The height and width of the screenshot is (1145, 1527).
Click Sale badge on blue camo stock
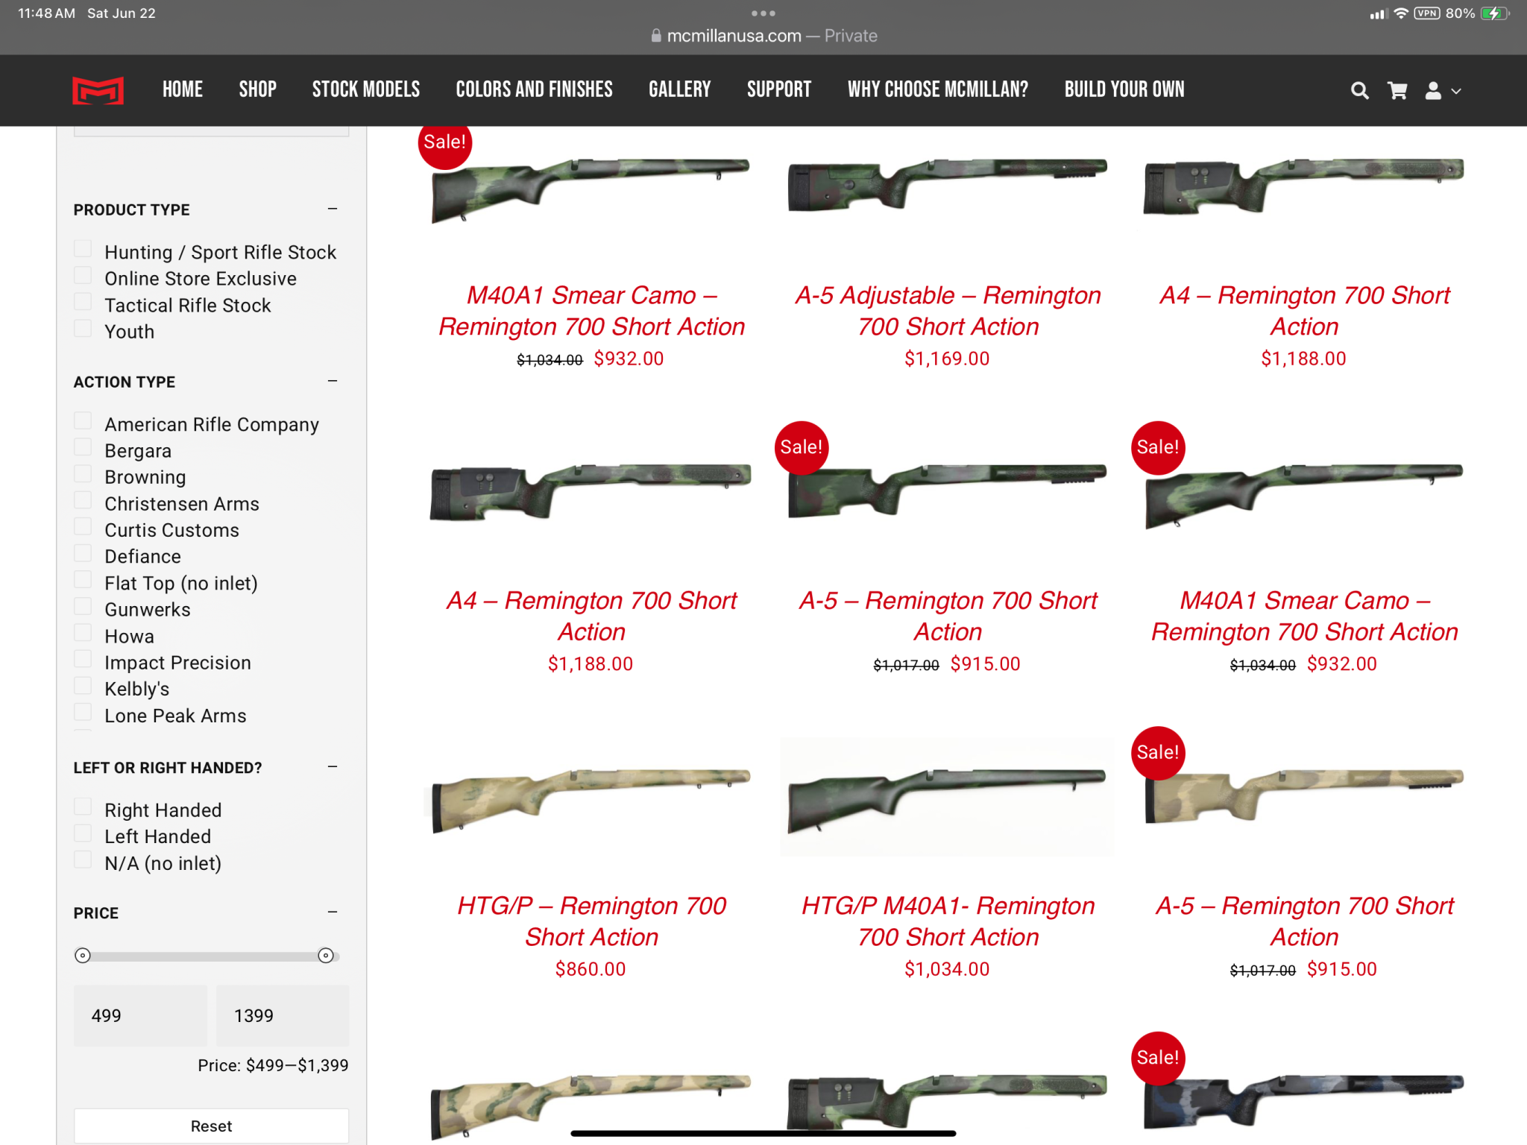[x=1158, y=1058]
